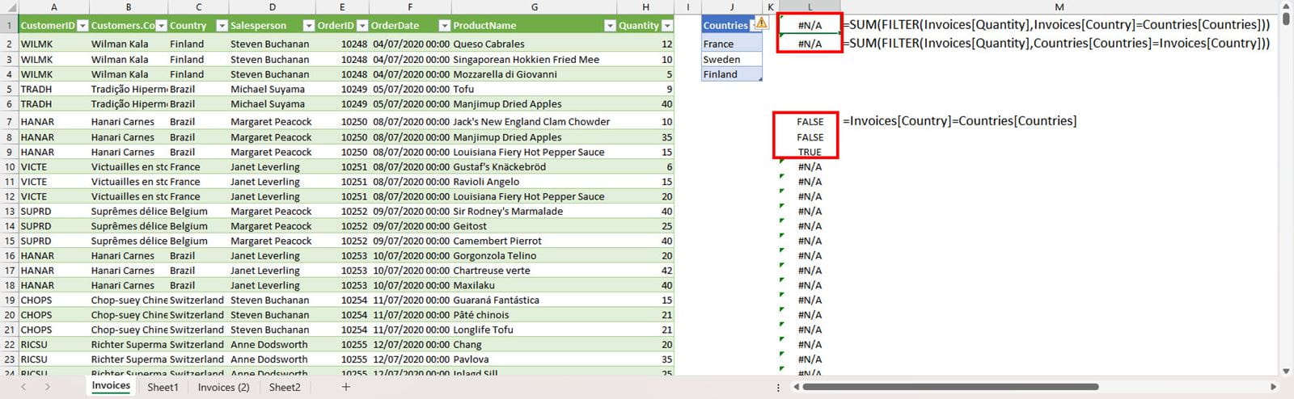Click the select-all corner triangle
The image size is (1294, 399).
pyautogui.click(x=9, y=7)
